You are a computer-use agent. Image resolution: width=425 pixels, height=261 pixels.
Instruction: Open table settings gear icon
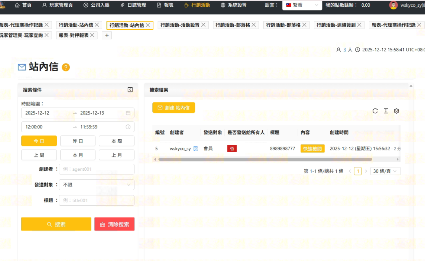coord(396,111)
